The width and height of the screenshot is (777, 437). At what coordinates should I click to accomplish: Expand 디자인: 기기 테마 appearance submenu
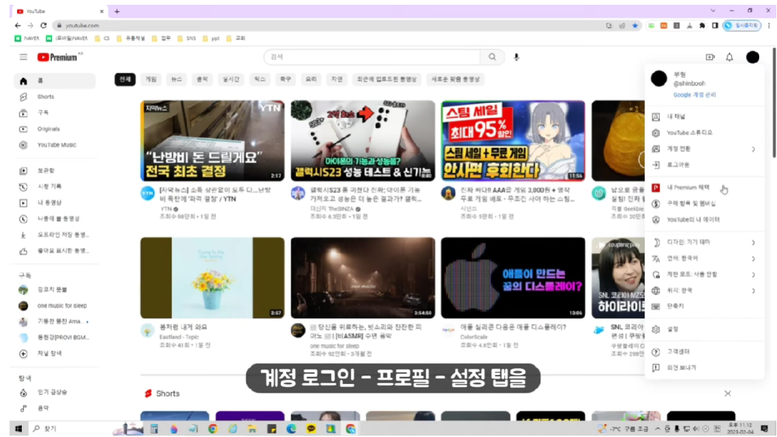point(703,243)
